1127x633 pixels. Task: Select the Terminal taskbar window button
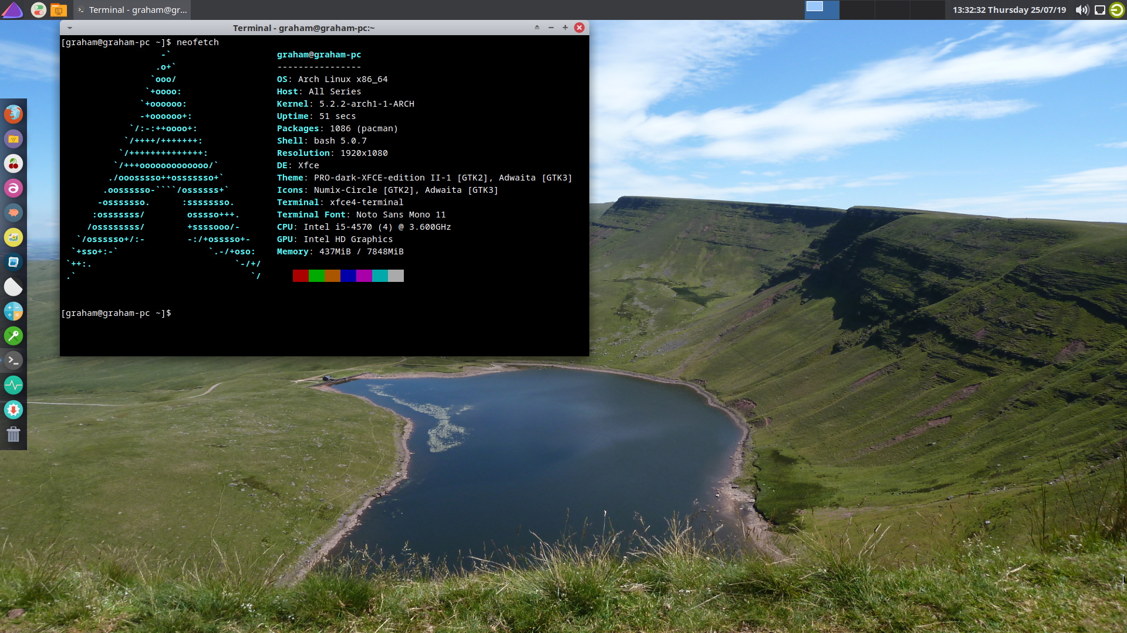pyautogui.click(x=132, y=10)
